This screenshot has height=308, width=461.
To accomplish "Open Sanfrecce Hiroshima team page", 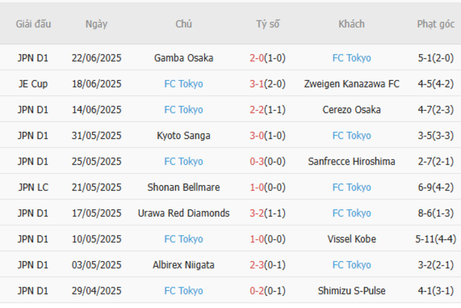I will [351, 162].
